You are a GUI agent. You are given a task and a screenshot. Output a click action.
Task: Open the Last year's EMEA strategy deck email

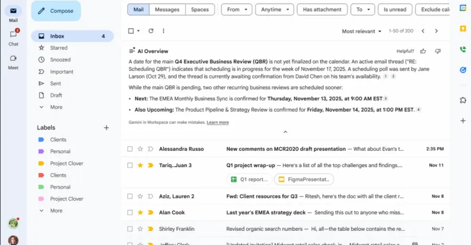(286, 213)
